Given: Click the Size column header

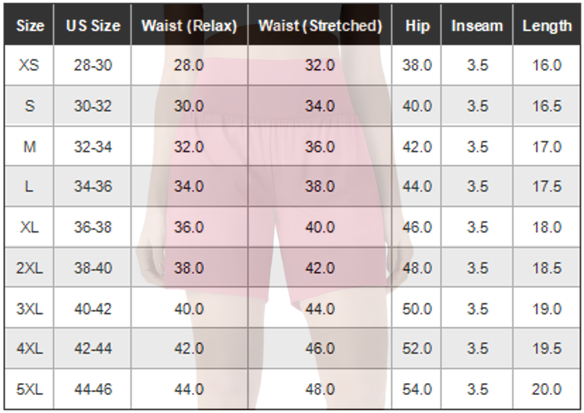Looking at the screenshot, I should (x=29, y=25).
